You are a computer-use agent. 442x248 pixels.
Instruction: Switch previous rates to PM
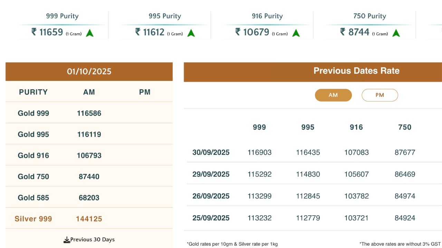click(x=379, y=95)
